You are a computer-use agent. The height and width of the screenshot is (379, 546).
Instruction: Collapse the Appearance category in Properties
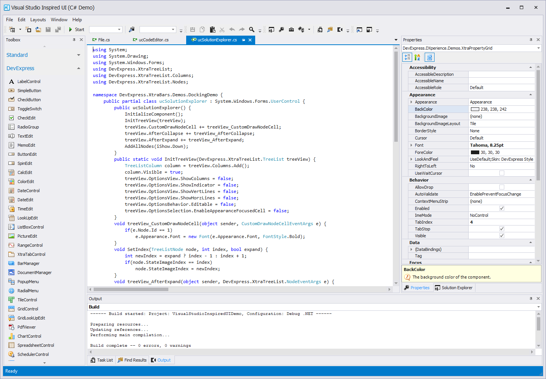coord(531,94)
